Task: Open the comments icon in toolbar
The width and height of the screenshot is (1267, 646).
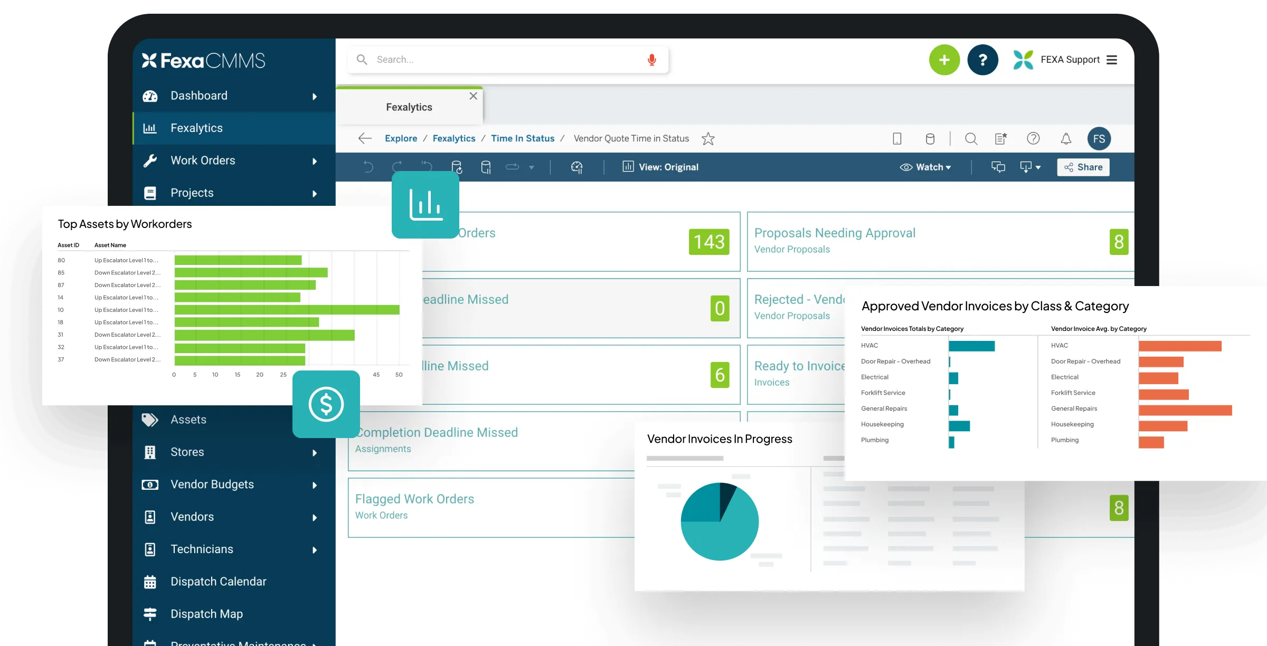Action: [998, 167]
